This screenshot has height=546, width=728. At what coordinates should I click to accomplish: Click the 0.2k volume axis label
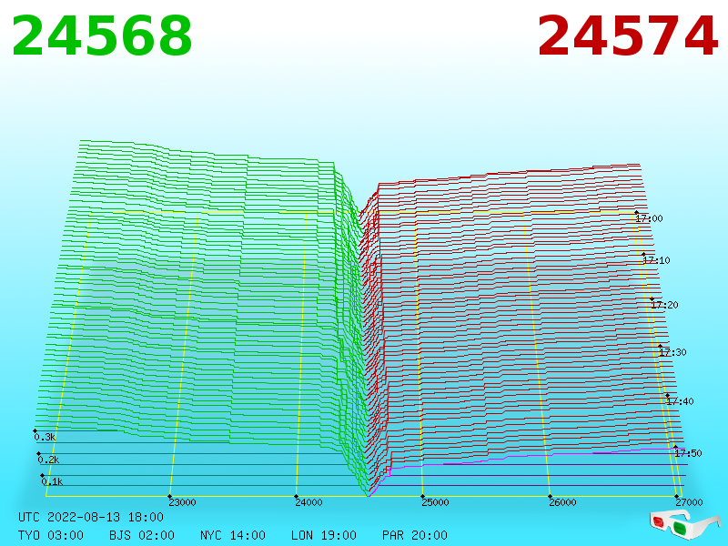[48, 460]
